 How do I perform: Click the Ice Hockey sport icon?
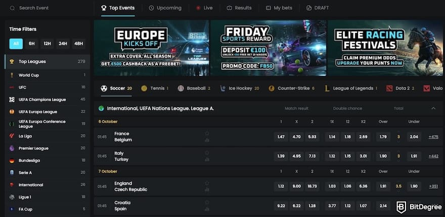[x=223, y=89]
